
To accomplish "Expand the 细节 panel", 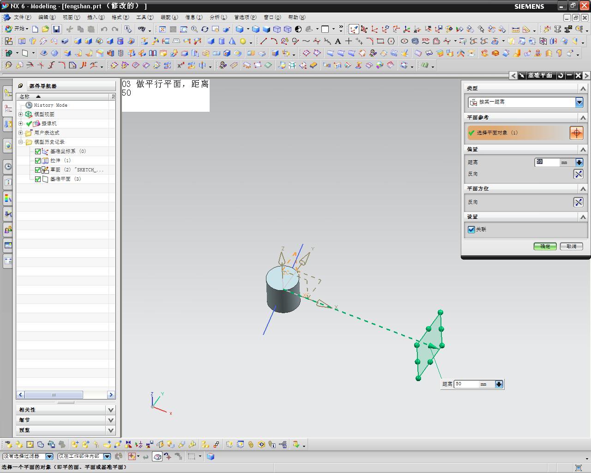I will [x=110, y=420].
